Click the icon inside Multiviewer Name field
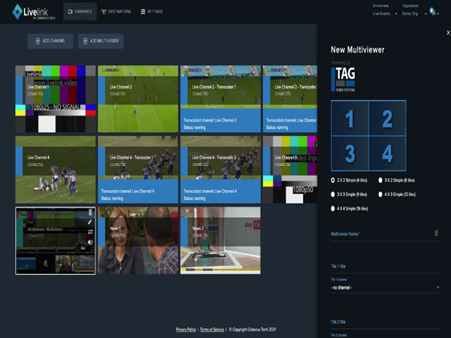Viewport: 451px width, 338px height. click(436, 233)
